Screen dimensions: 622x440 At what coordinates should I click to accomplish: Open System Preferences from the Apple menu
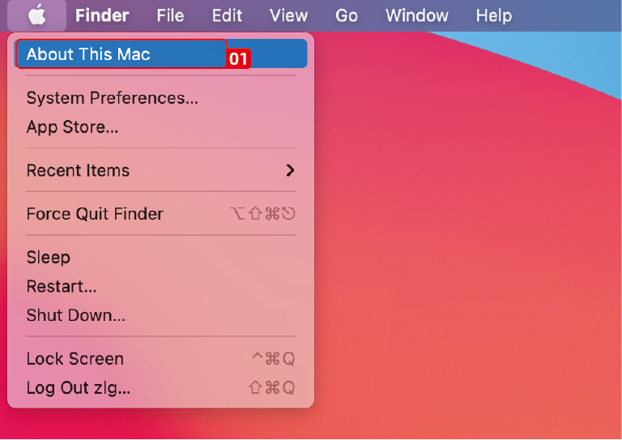click(x=112, y=98)
